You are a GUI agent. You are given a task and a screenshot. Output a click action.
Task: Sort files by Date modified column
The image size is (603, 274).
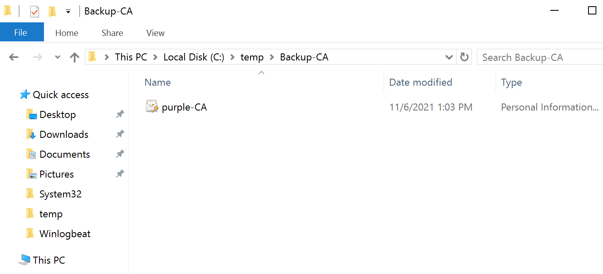click(421, 82)
